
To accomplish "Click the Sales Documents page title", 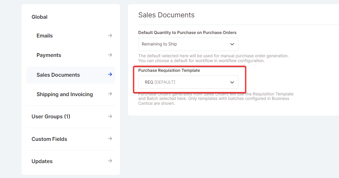I will coord(166,15).
